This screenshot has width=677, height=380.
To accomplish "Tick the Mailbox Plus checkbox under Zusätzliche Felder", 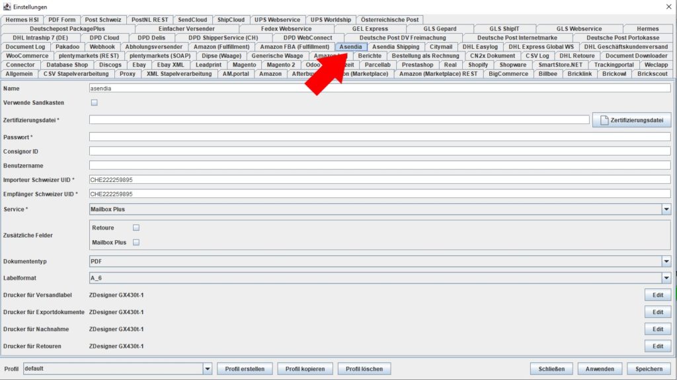I will [x=136, y=242].
